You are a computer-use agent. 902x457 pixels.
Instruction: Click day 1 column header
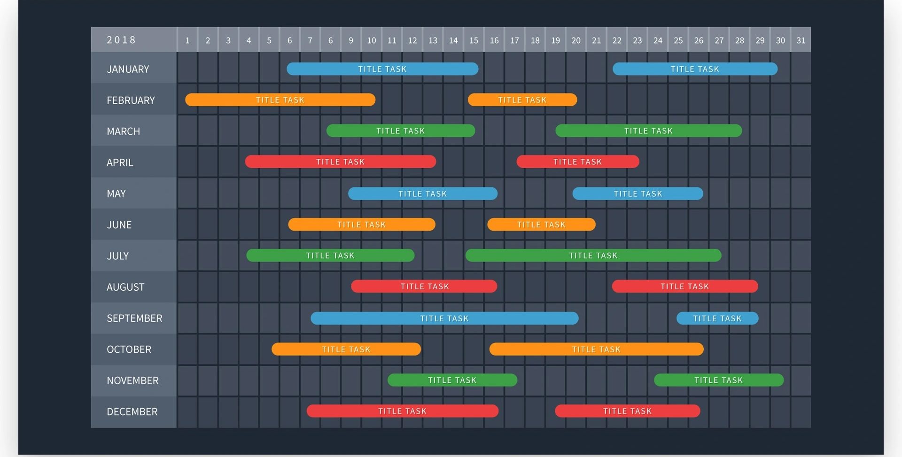(187, 40)
